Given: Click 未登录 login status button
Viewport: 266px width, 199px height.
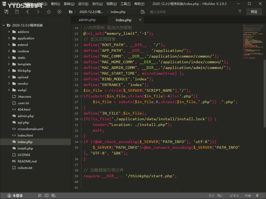Looking at the screenshot, I should [15, 196].
